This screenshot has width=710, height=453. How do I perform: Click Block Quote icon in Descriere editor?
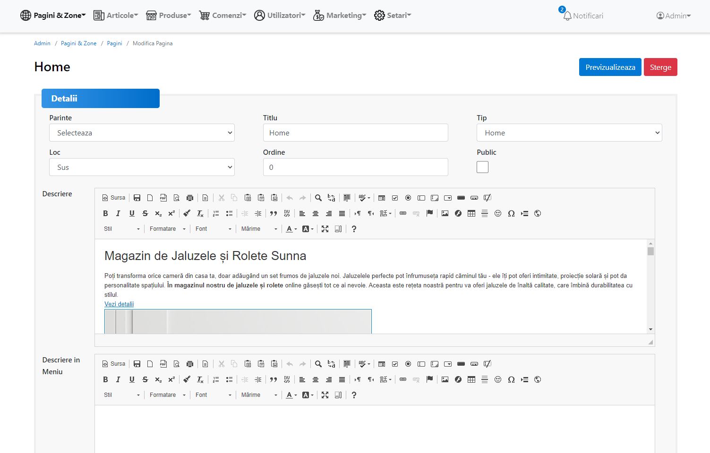(x=274, y=213)
